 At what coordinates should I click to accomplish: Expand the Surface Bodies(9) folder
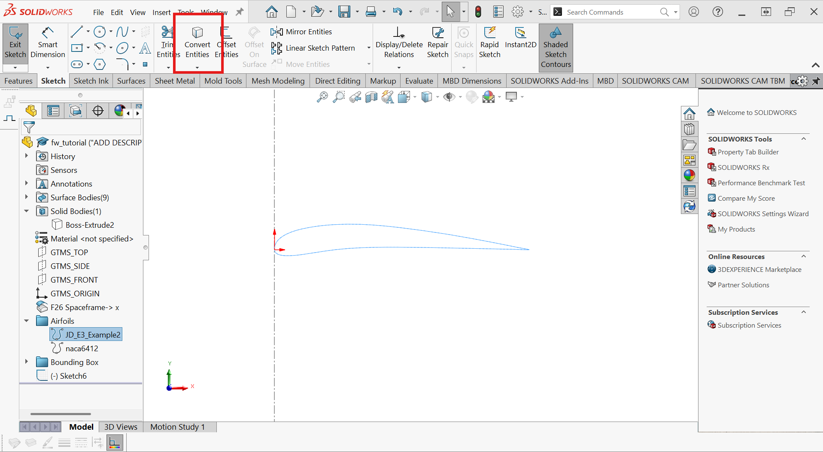click(27, 197)
